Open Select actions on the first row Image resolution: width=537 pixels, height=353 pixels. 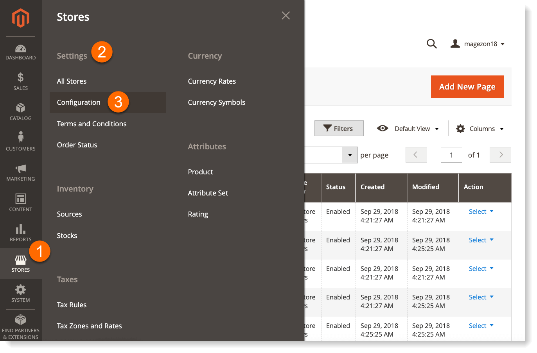click(x=480, y=211)
